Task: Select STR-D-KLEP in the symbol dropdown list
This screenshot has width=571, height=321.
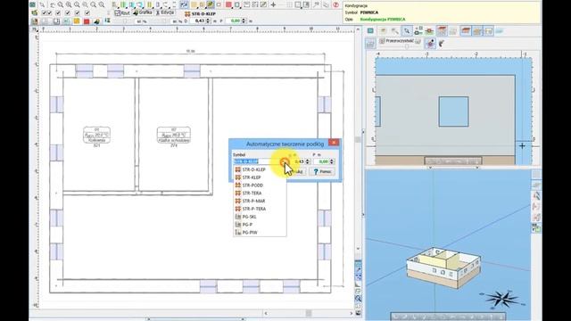Action: pyautogui.click(x=260, y=169)
